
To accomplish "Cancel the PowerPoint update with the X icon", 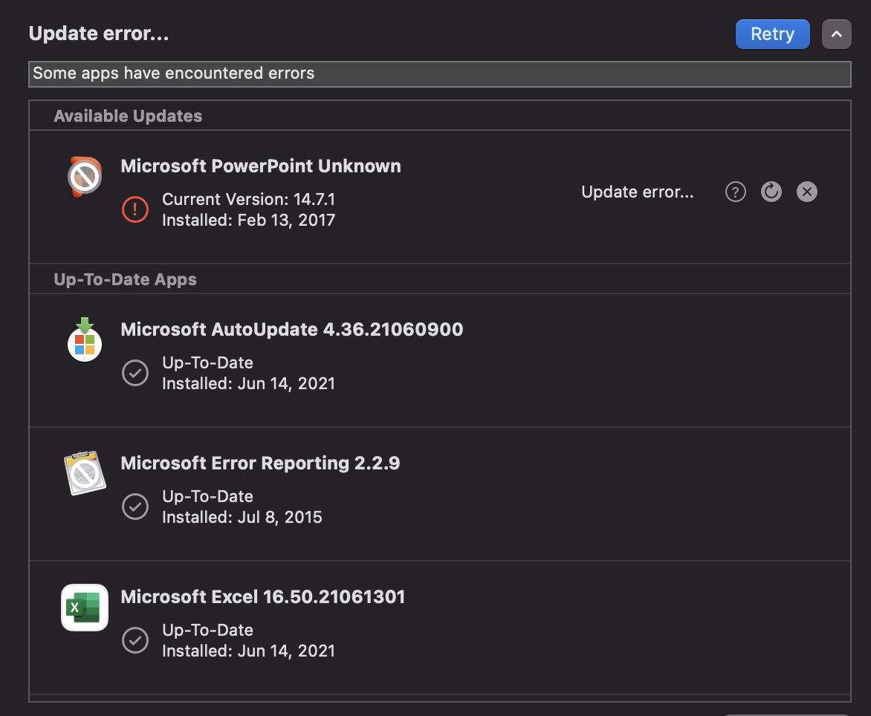I will [806, 192].
